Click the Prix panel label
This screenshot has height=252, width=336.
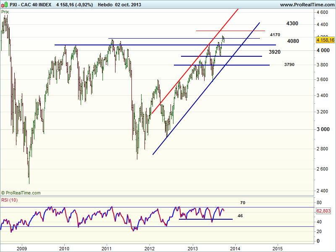[x=5, y=12]
